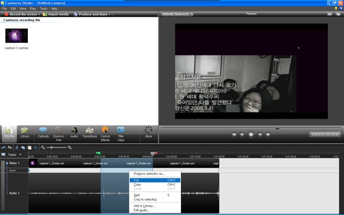Viewport: 344px width, 215px height.
Task: Choose Add to Library in context menu
Action: point(155,206)
